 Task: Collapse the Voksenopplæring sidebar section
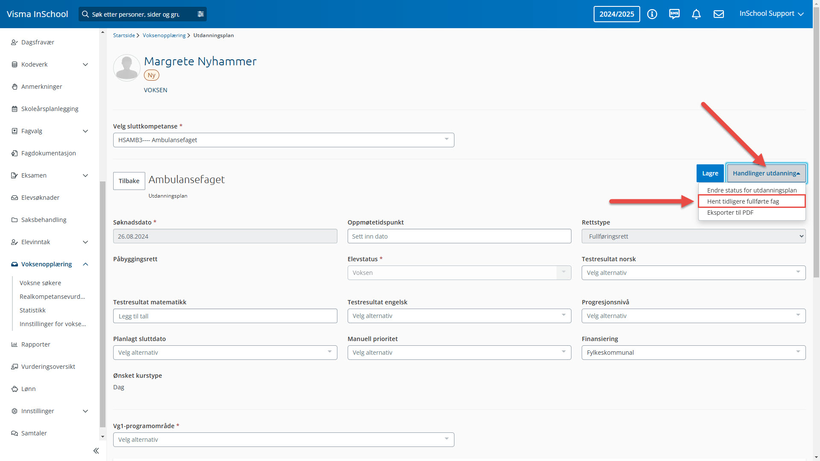pyautogui.click(x=85, y=264)
